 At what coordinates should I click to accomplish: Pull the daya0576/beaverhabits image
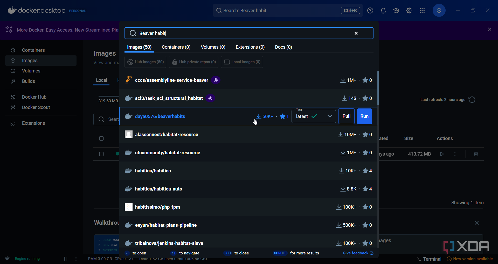coord(346,116)
